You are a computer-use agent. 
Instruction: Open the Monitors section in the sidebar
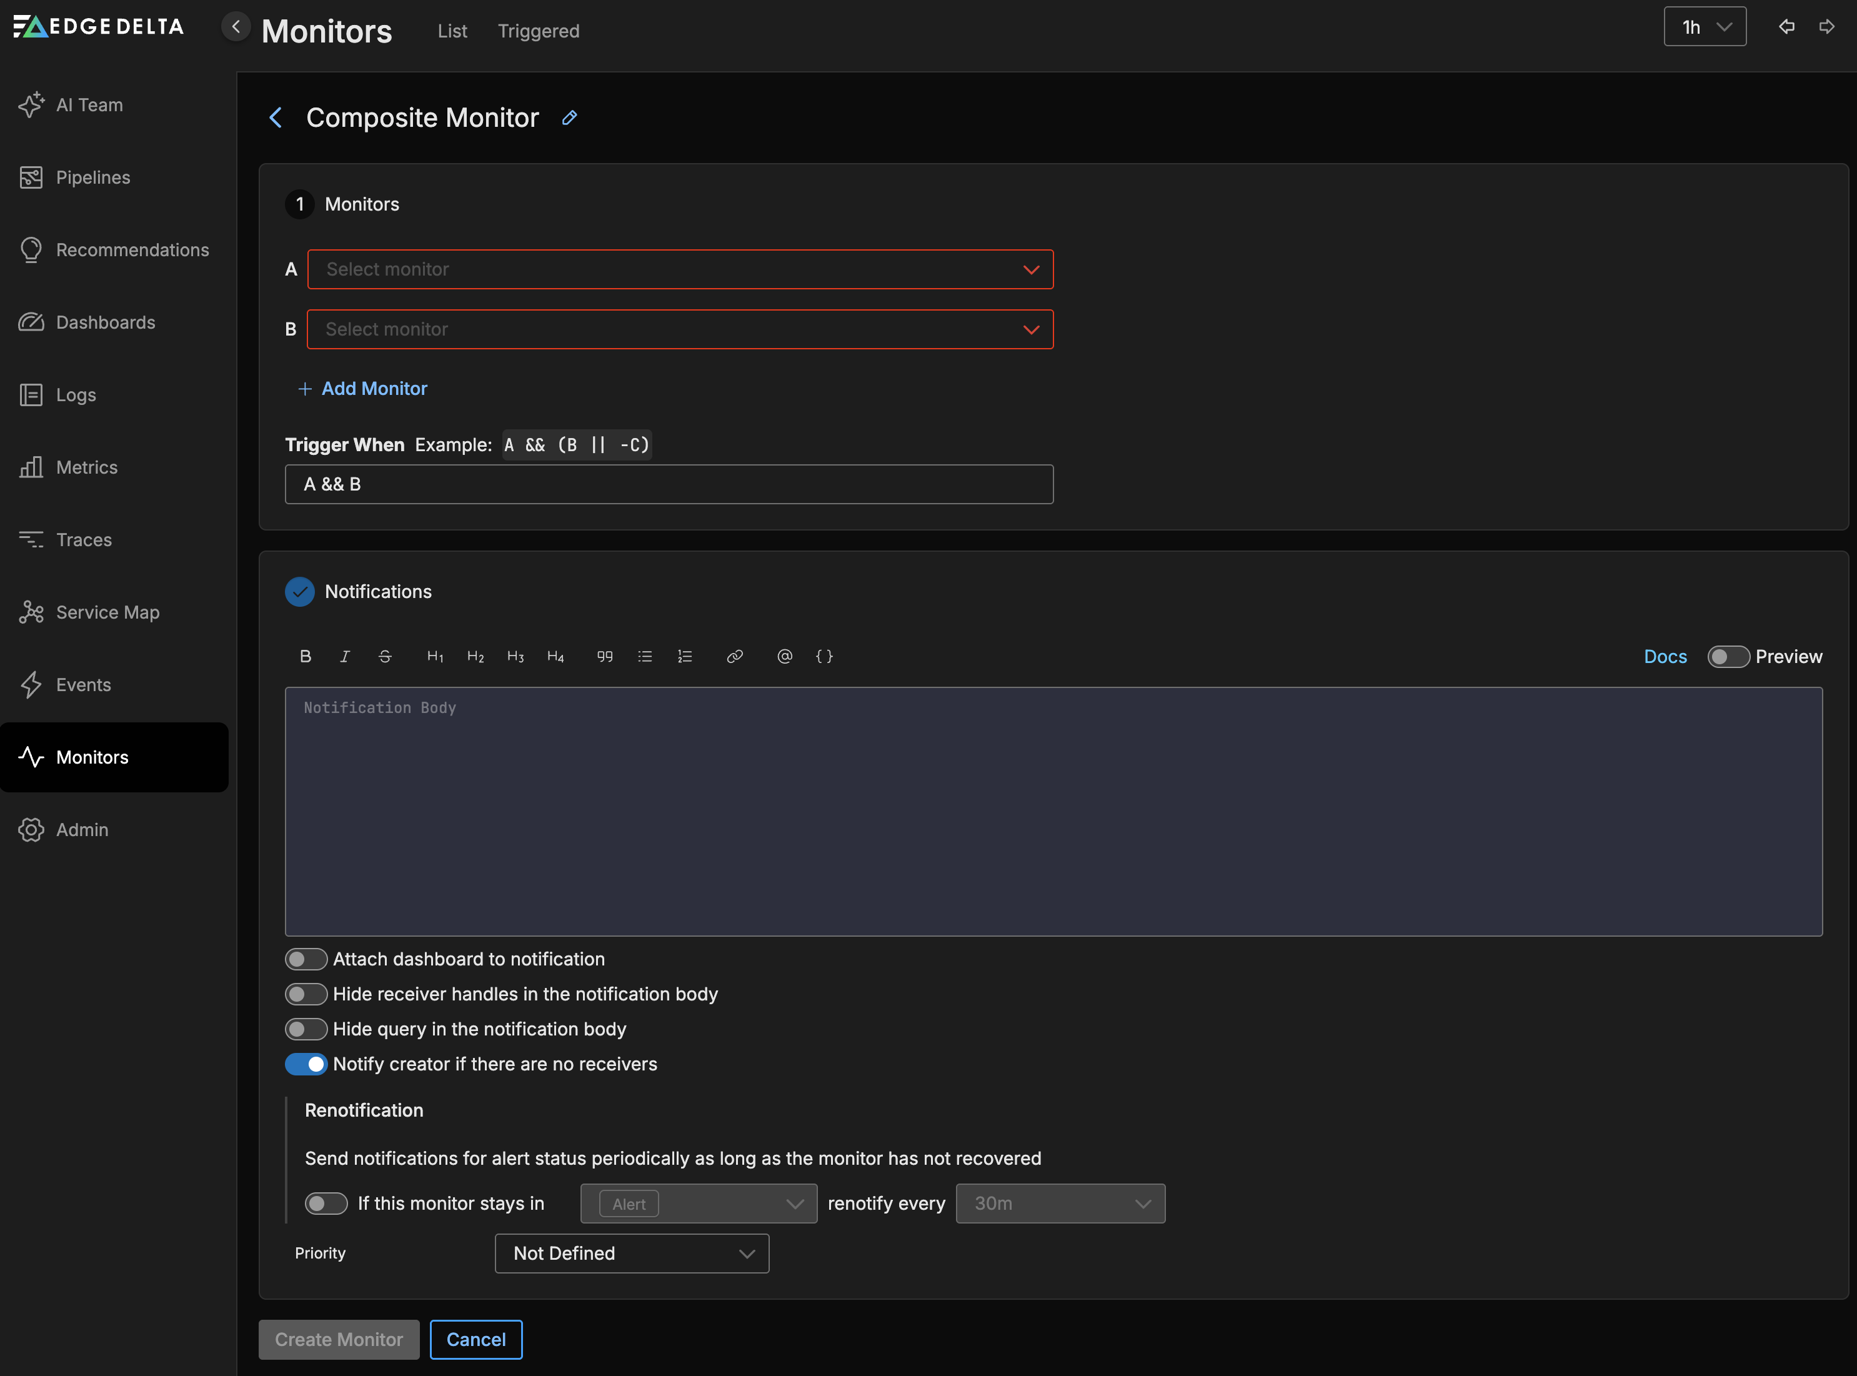(x=92, y=757)
